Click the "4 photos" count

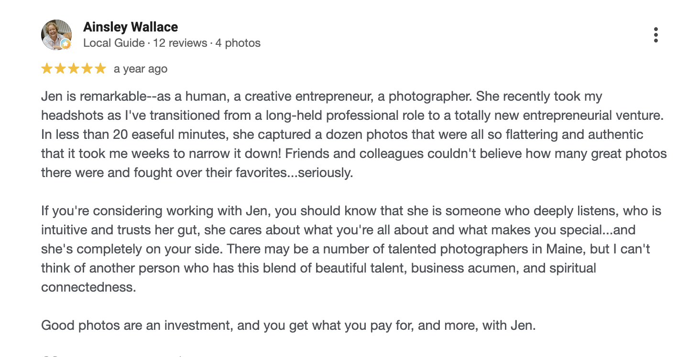238,43
